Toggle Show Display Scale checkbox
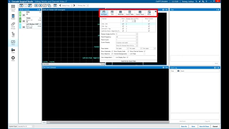 (x=128, y=51)
